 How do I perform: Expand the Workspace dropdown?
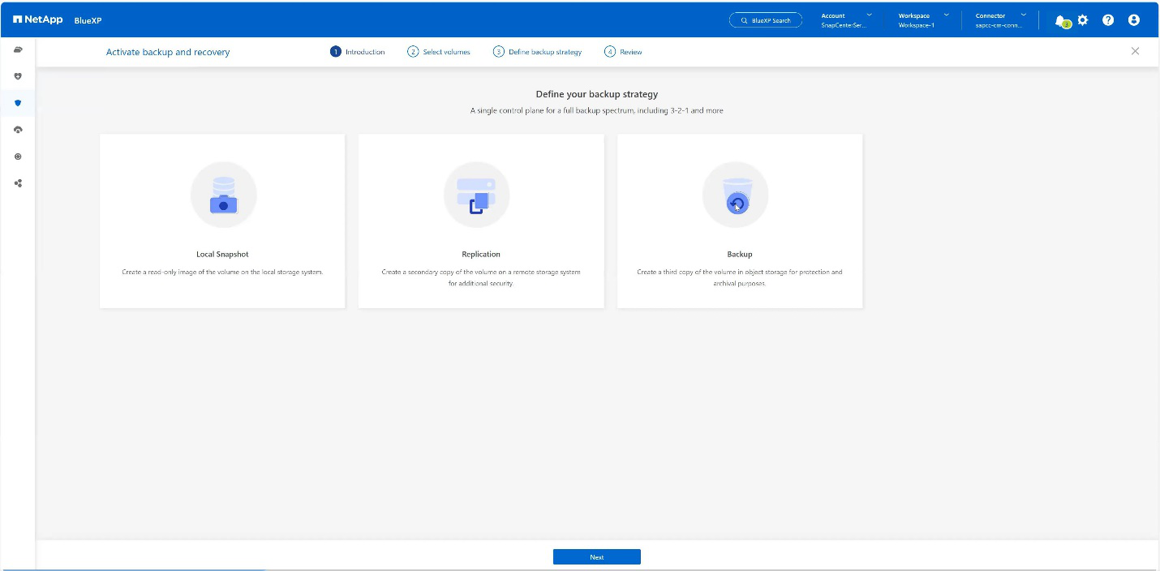pyautogui.click(x=923, y=20)
